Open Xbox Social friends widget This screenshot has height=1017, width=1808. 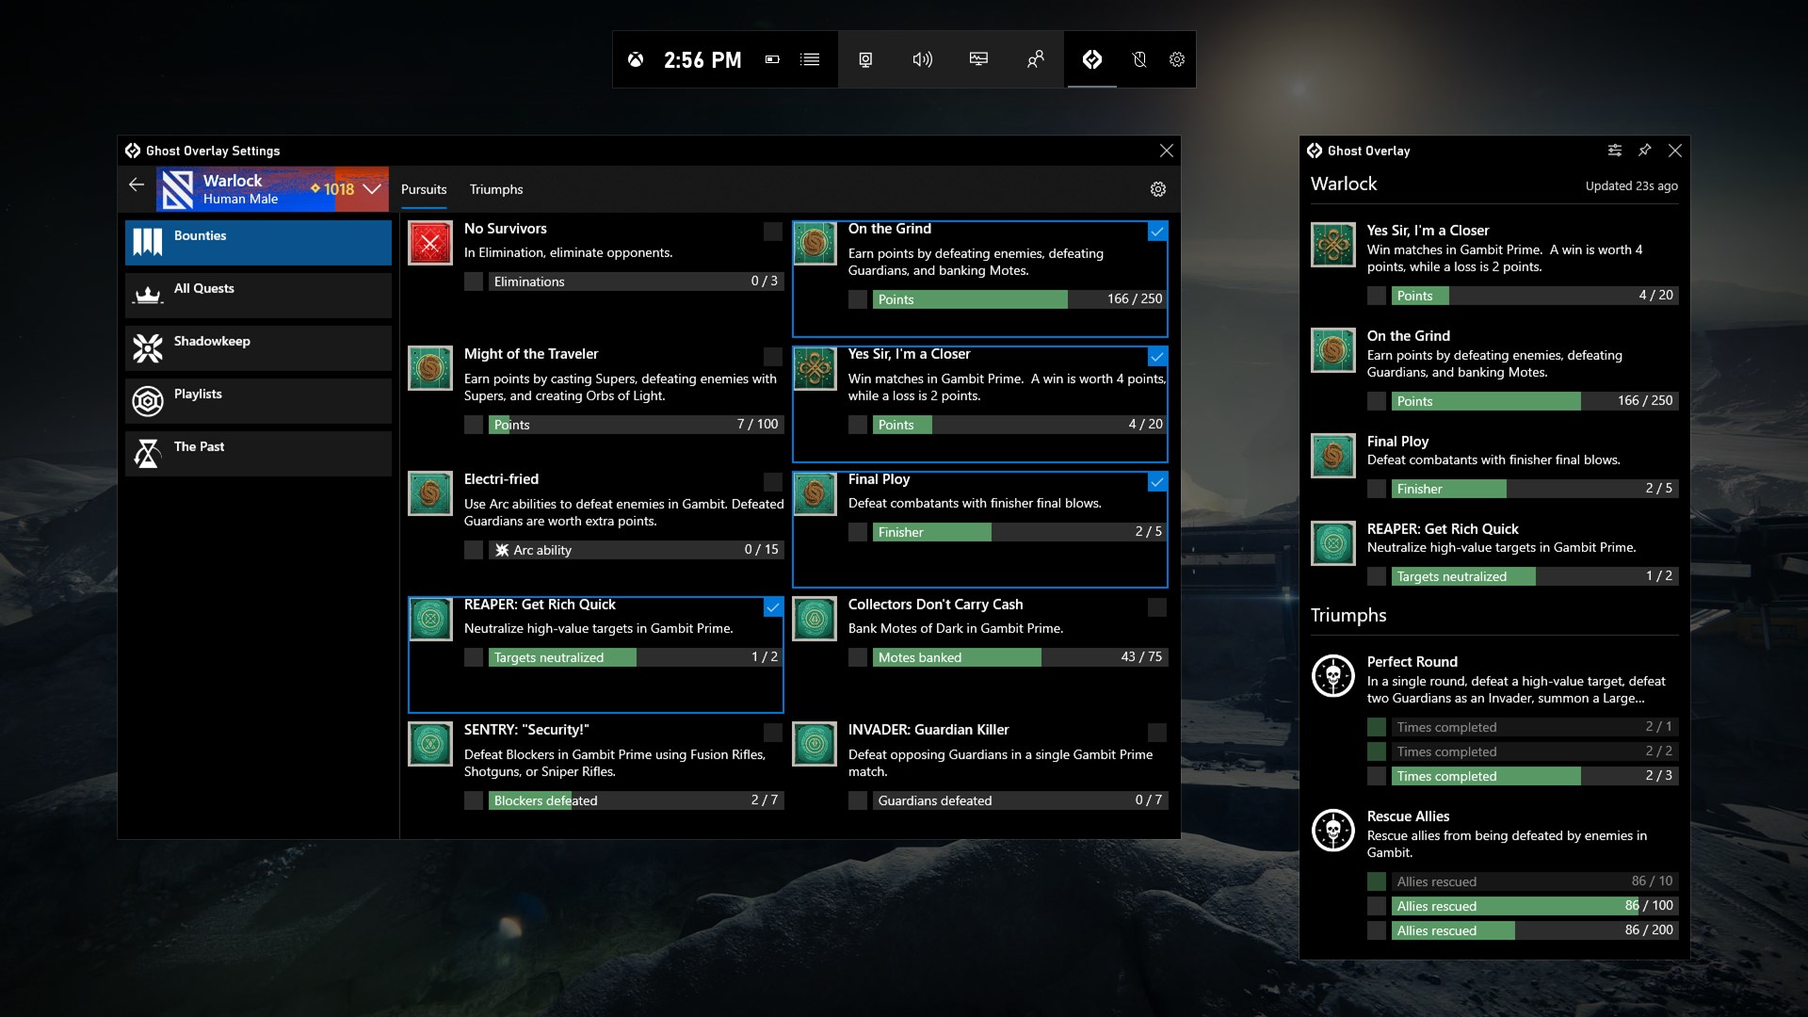(x=1035, y=59)
